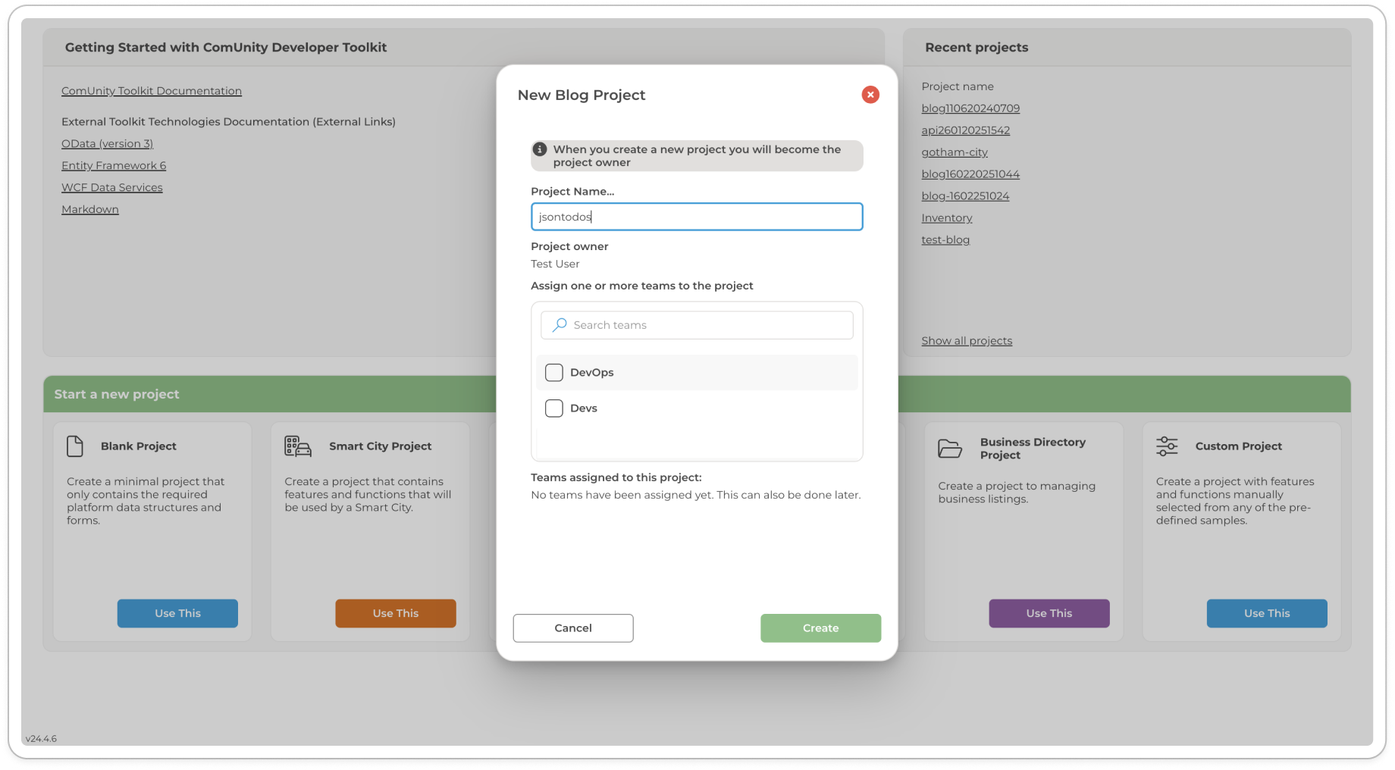Open the gotham-city recent project
The height and width of the screenshot is (770, 1395).
[954, 152]
